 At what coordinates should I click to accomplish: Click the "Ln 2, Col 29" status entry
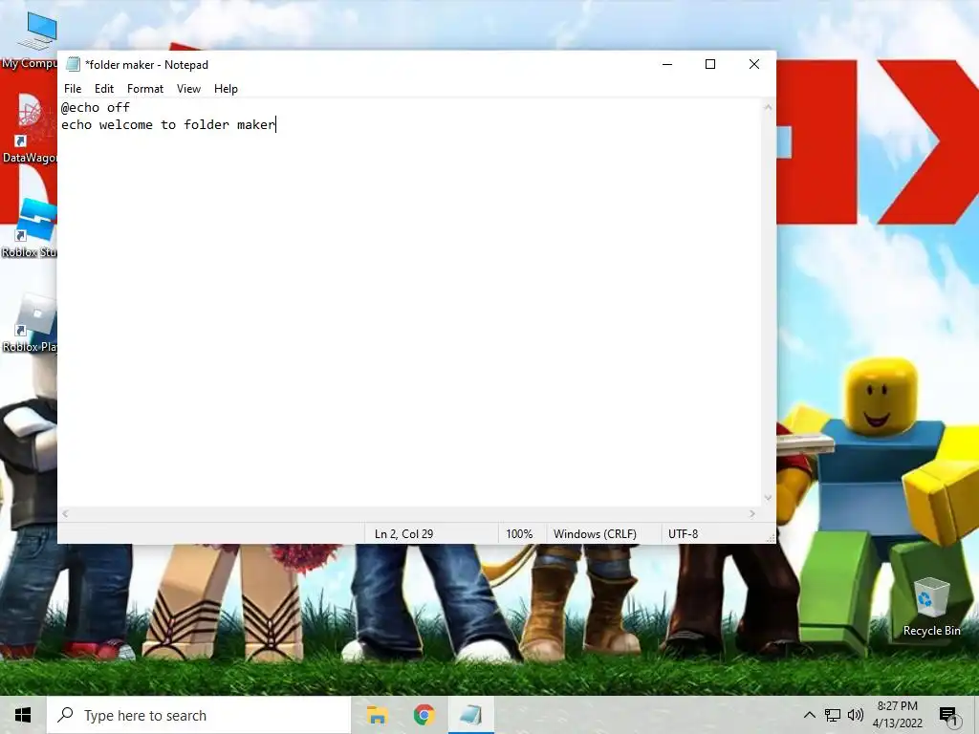click(x=403, y=534)
